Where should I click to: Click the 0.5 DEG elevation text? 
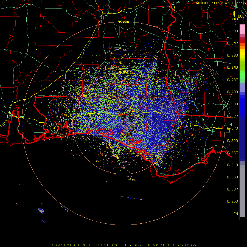(x=132, y=245)
